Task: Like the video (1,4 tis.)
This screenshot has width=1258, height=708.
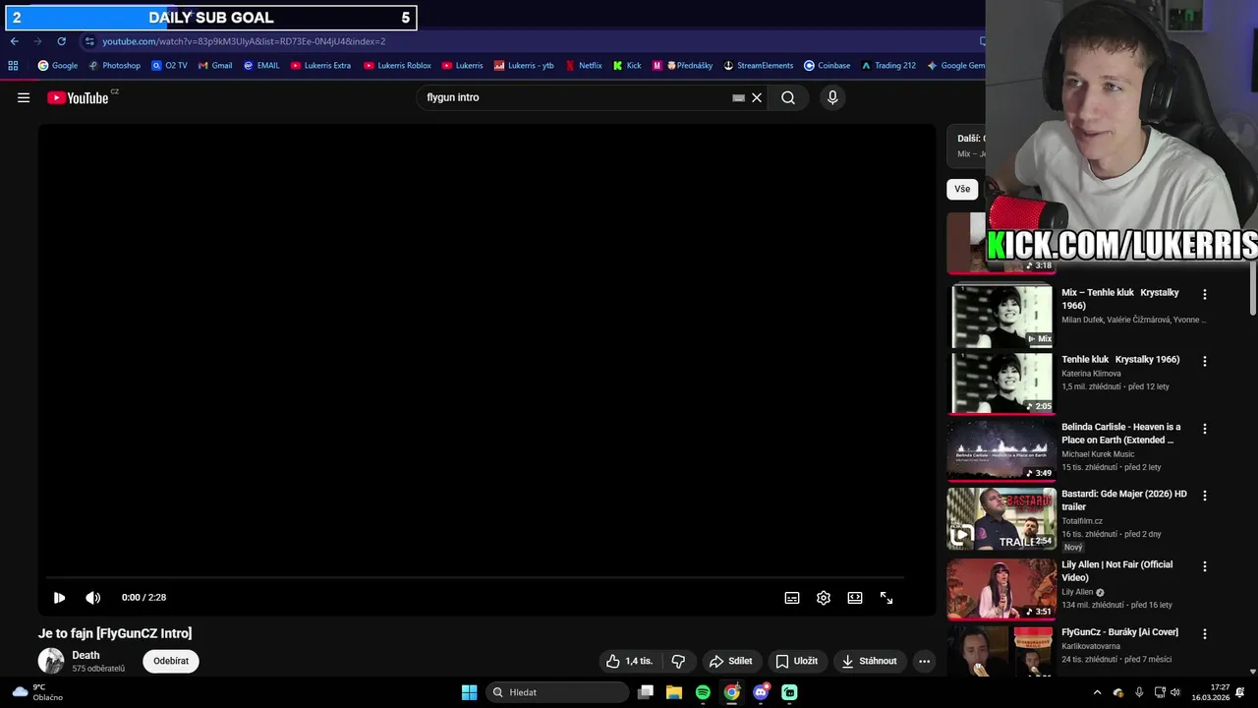Action: click(x=629, y=661)
